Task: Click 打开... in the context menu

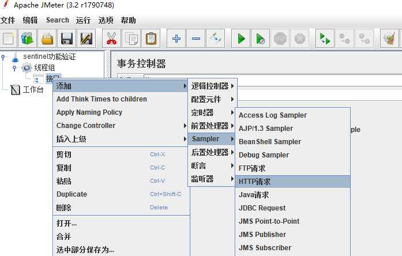Action: [x=121, y=223]
